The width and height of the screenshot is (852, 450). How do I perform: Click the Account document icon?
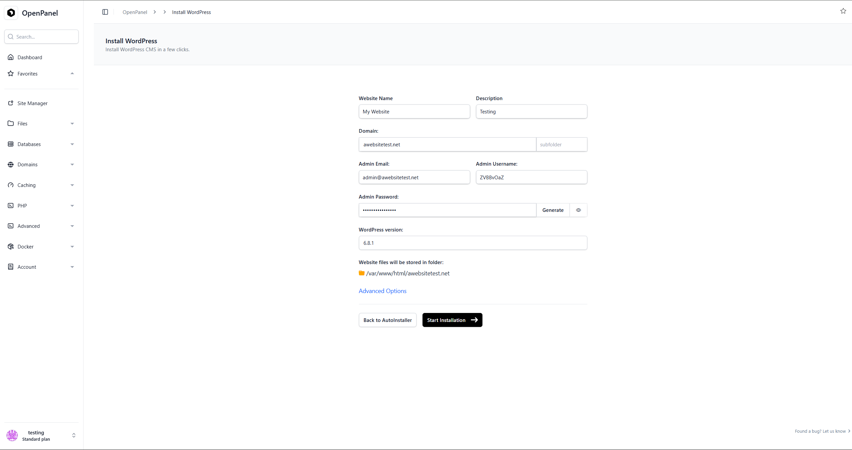[11, 267]
